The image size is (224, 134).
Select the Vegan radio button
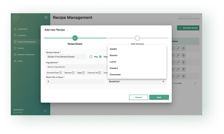pyautogui.click(x=100, y=57)
